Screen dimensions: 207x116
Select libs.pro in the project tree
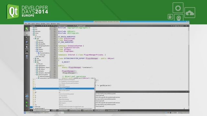(x=40, y=64)
